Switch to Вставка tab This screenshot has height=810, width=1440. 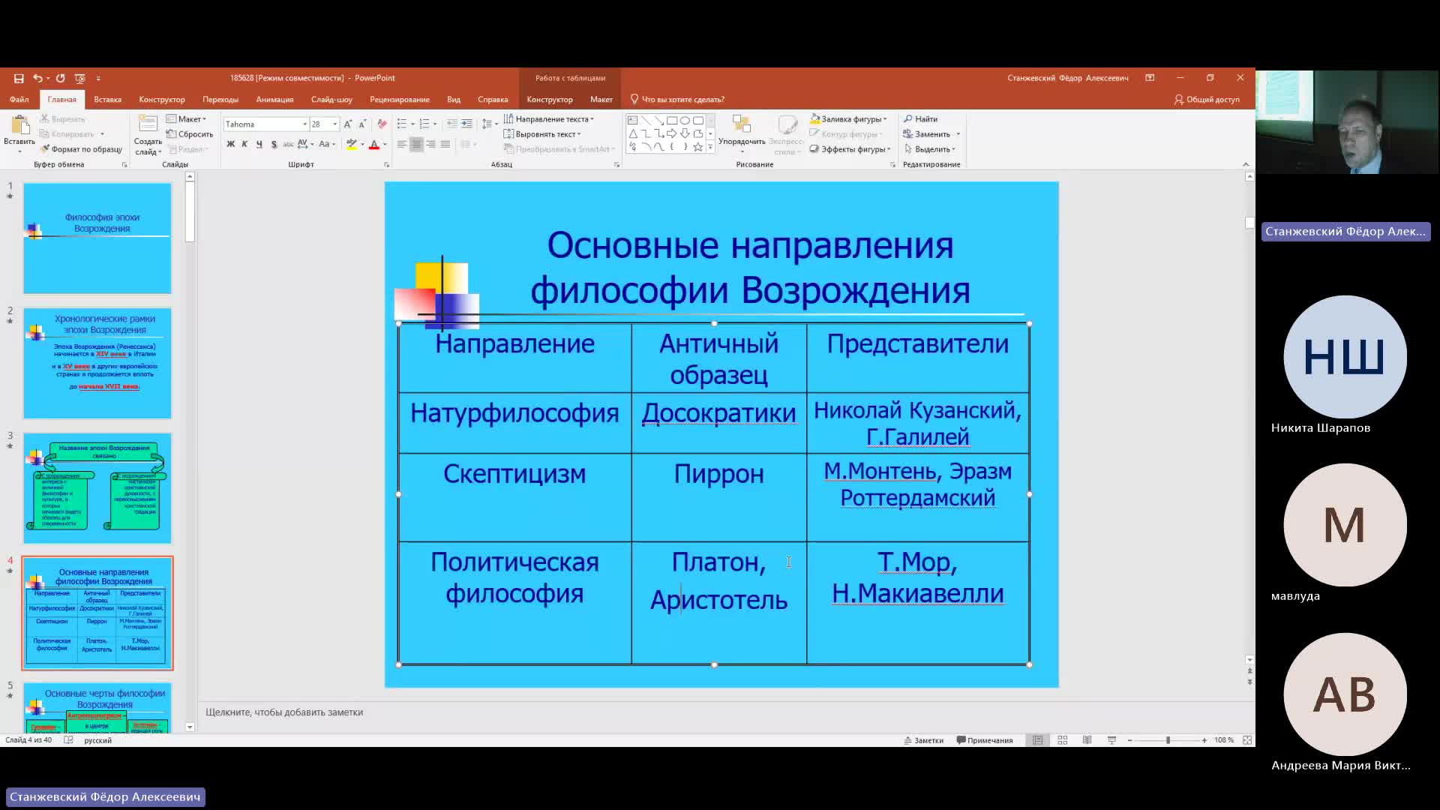[107, 100]
